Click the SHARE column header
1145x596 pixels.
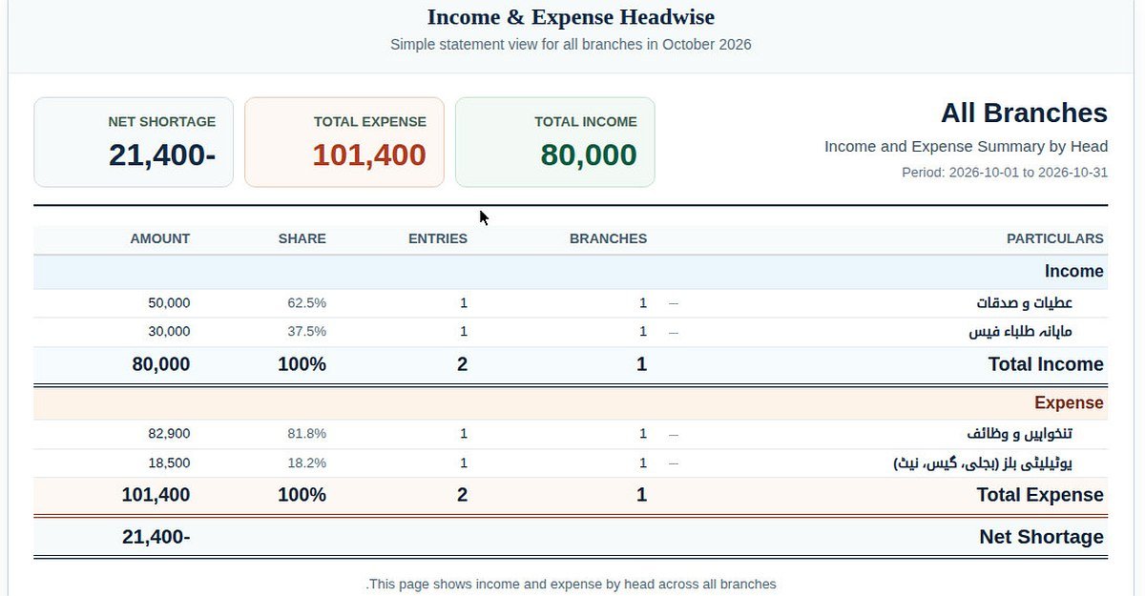pyautogui.click(x=302, y=238)
